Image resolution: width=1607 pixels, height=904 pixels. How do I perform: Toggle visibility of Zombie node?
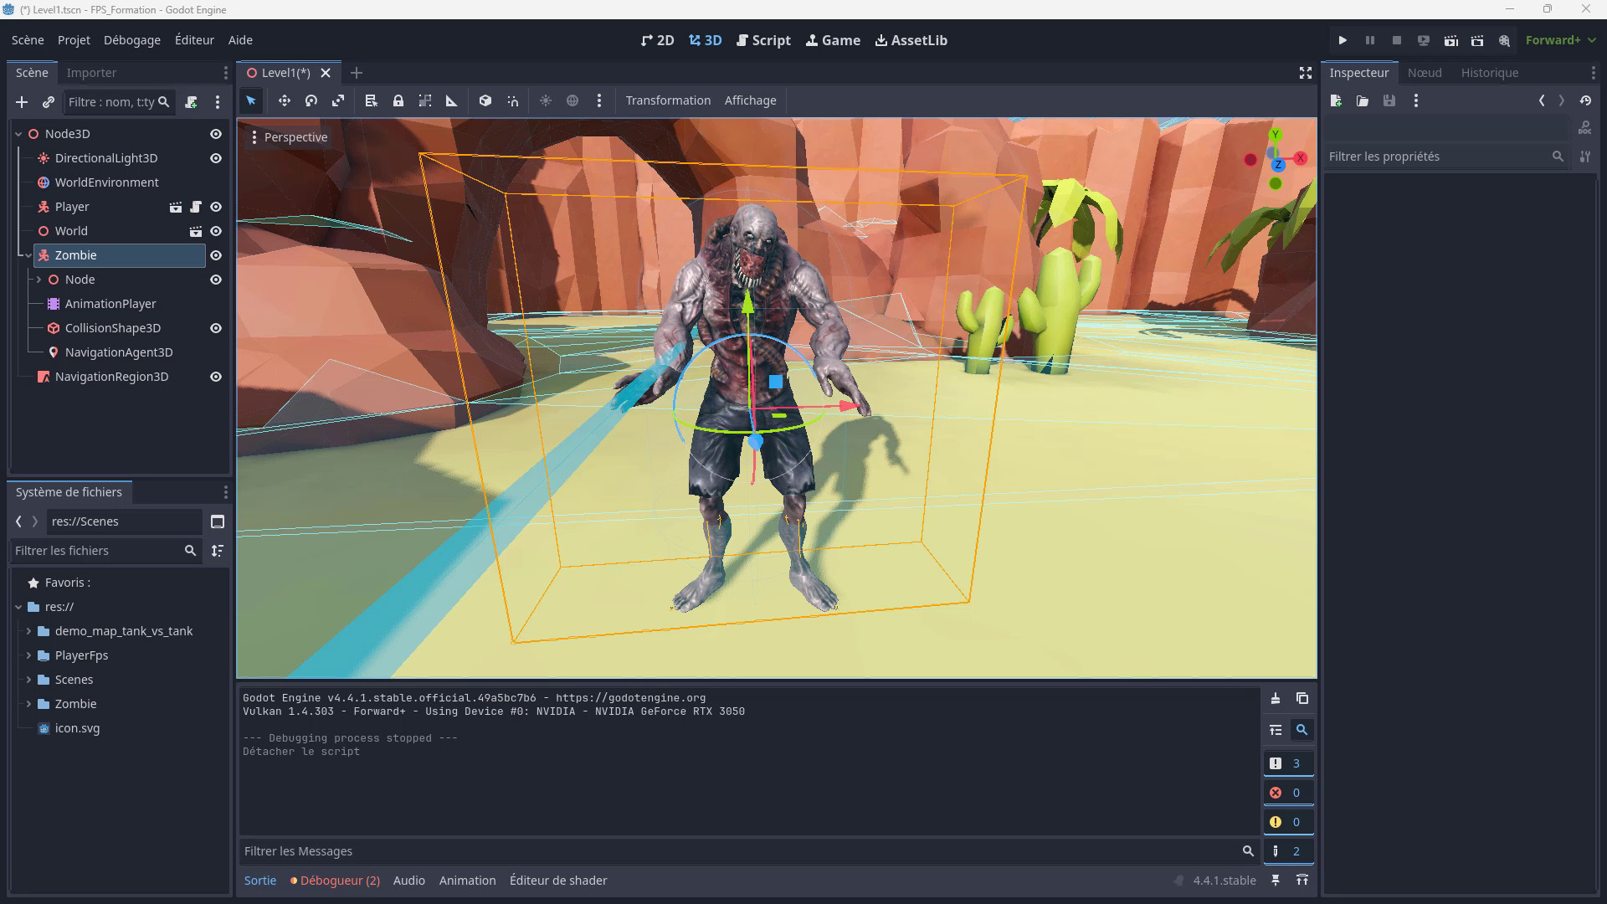216,255
